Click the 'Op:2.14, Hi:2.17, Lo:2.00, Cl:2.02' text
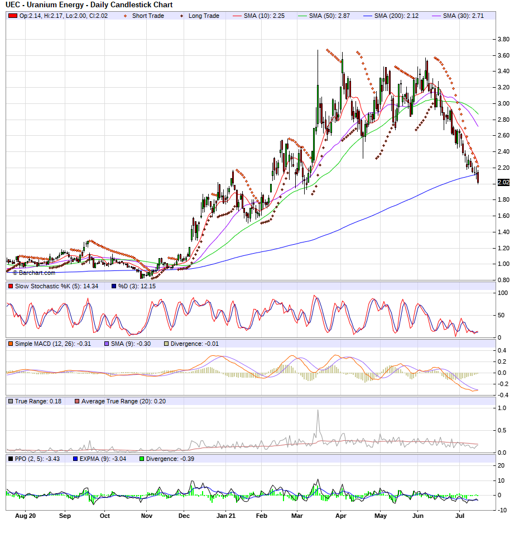 tap(64, 16)
